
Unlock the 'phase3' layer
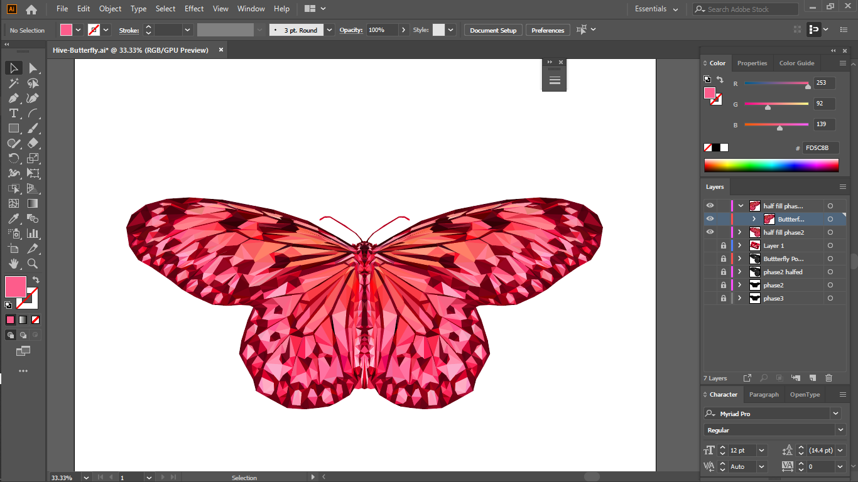pos(724,298)
